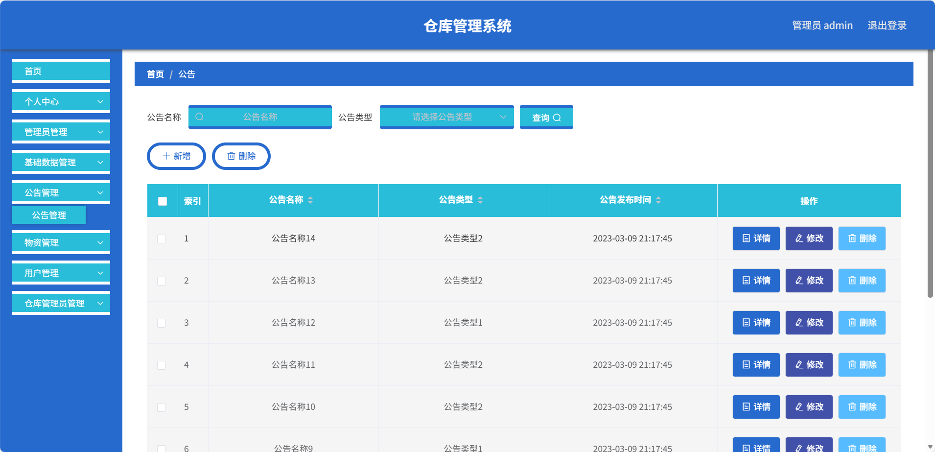Image resolution: width=935 pixels, height=452 pixels.
Task: Open 详情 for 公告名称10 row
Action: 756,407
